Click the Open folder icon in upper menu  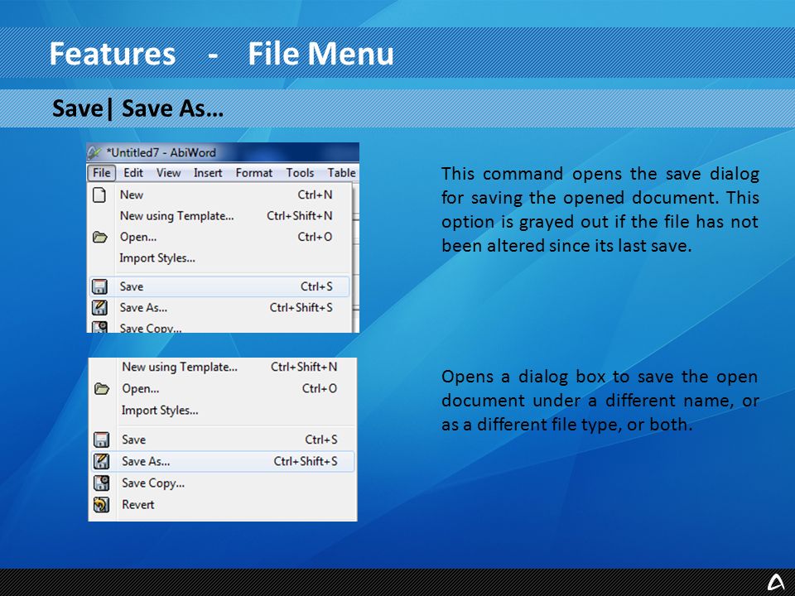click(100, 237)
